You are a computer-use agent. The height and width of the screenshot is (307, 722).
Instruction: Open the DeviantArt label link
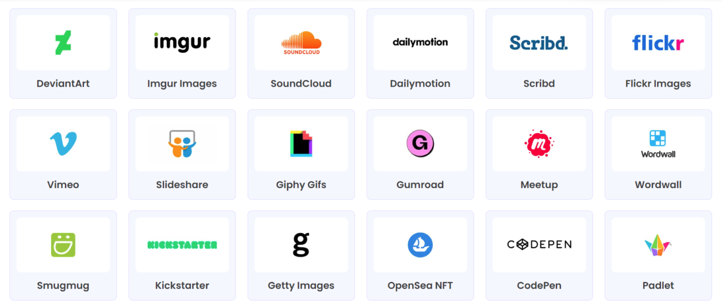pyautogui.click(x=63, y=84)
